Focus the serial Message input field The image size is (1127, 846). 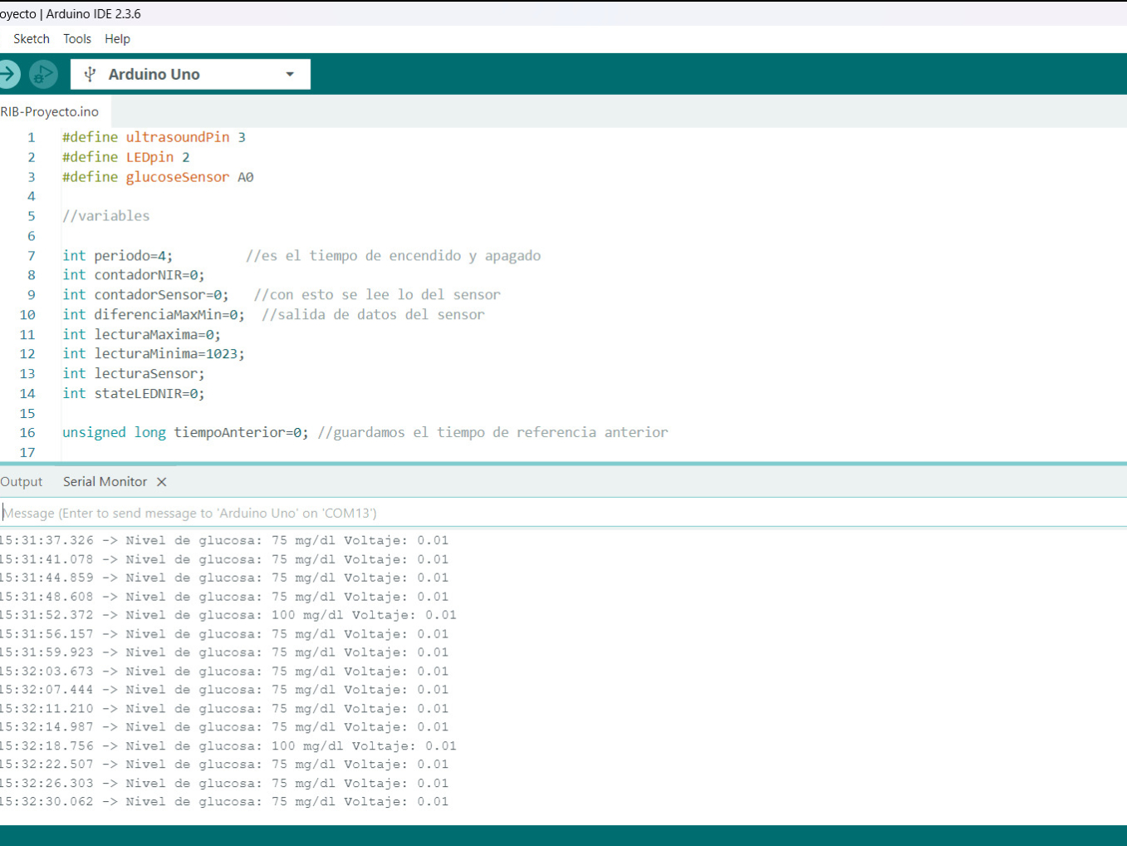coord(498,513)
